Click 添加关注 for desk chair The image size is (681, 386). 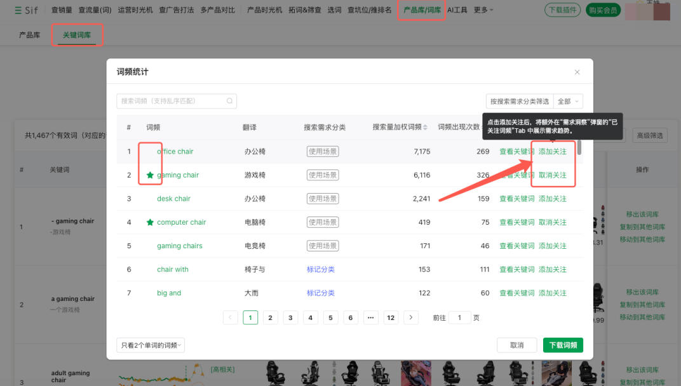click(553, 199)
